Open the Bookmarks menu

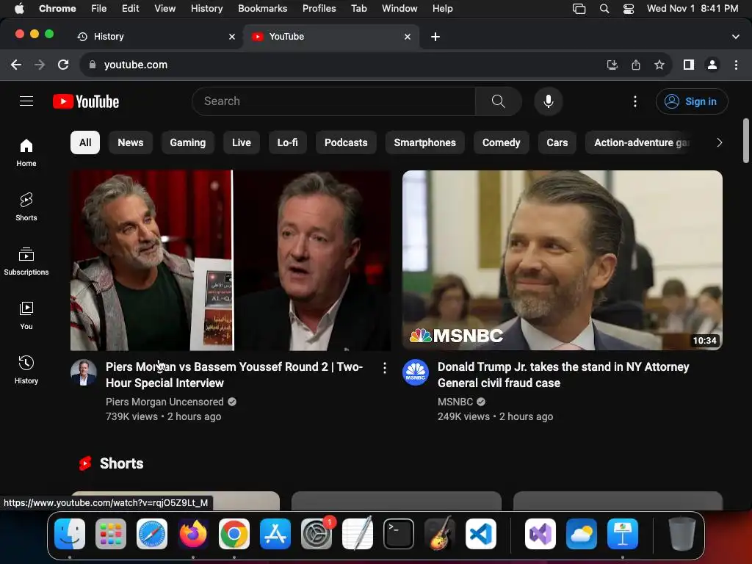pos(262,9)
